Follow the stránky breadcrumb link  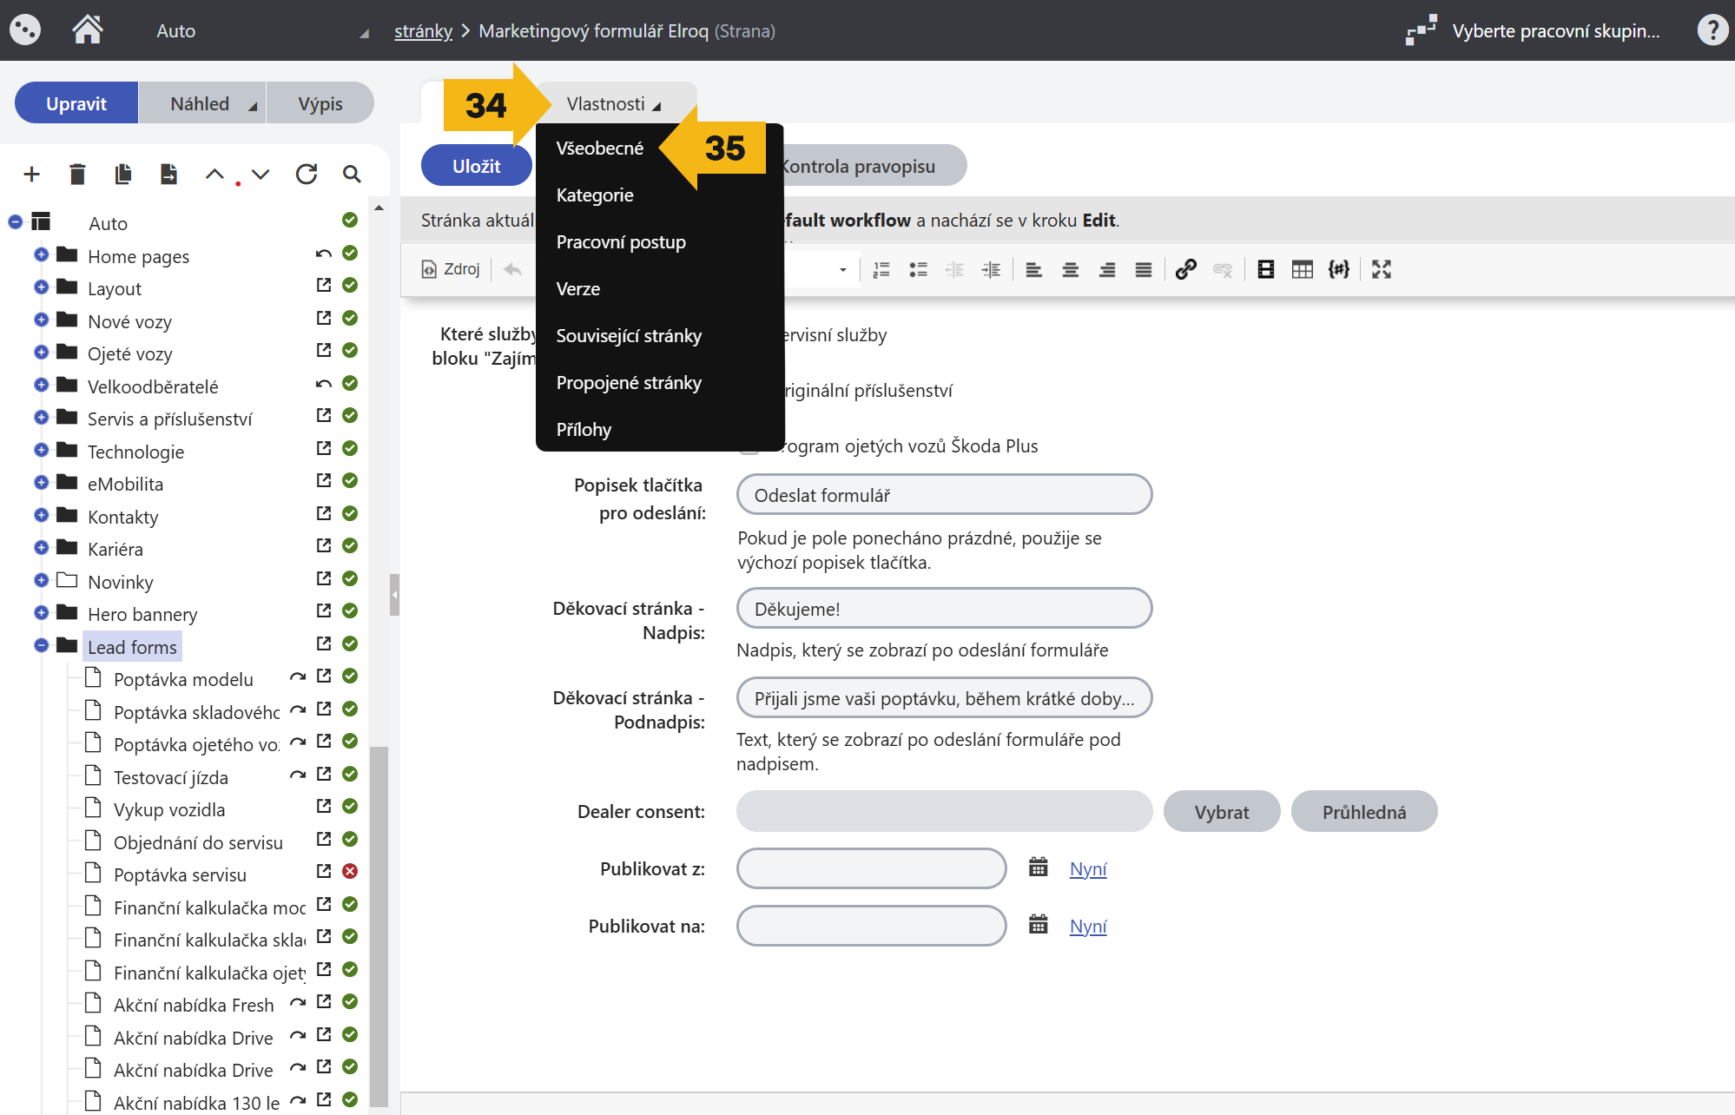(x=423, y=31)
